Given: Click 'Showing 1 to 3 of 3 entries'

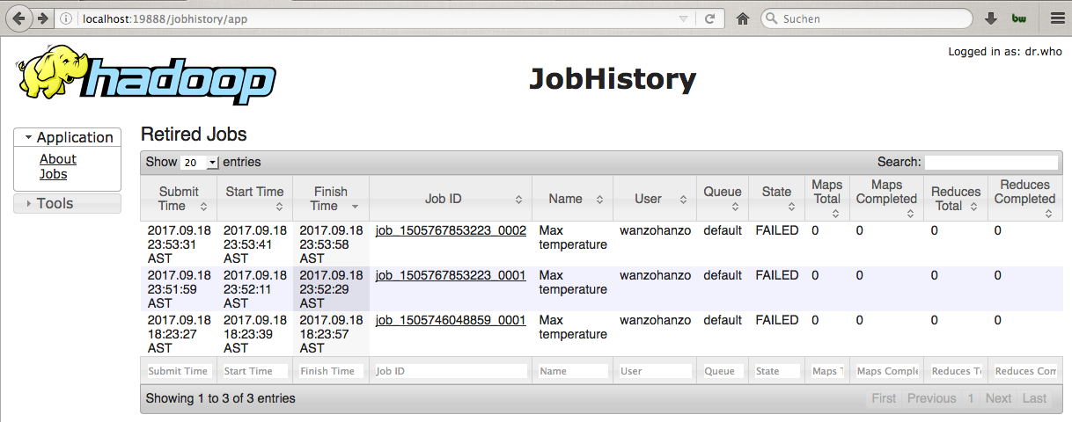Looking at the screenshot, I should (x=221, y=398).
